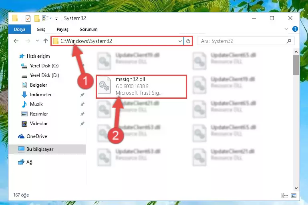Go up one folder level
The height and width of the screenshot is (205, 308).
[x=46, y=41]
